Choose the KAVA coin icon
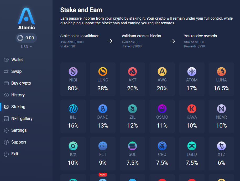 (x=192, y=109)
